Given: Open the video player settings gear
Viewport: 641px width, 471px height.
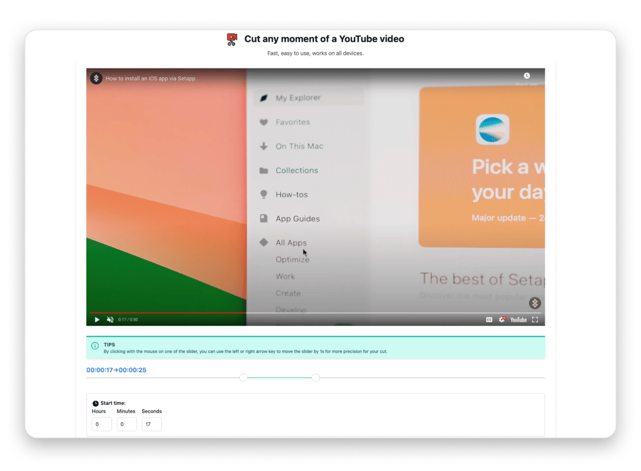Looking at the screenshot, I should 502,320.
